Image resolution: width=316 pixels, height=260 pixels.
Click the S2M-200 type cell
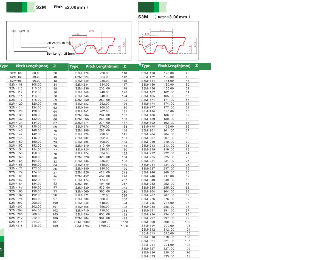pyautogui.click(x=16, y=203)
